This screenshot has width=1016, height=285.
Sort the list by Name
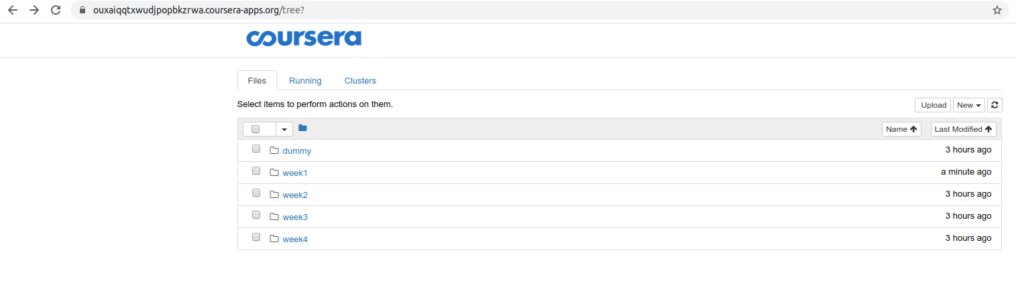tap(901, 129)
